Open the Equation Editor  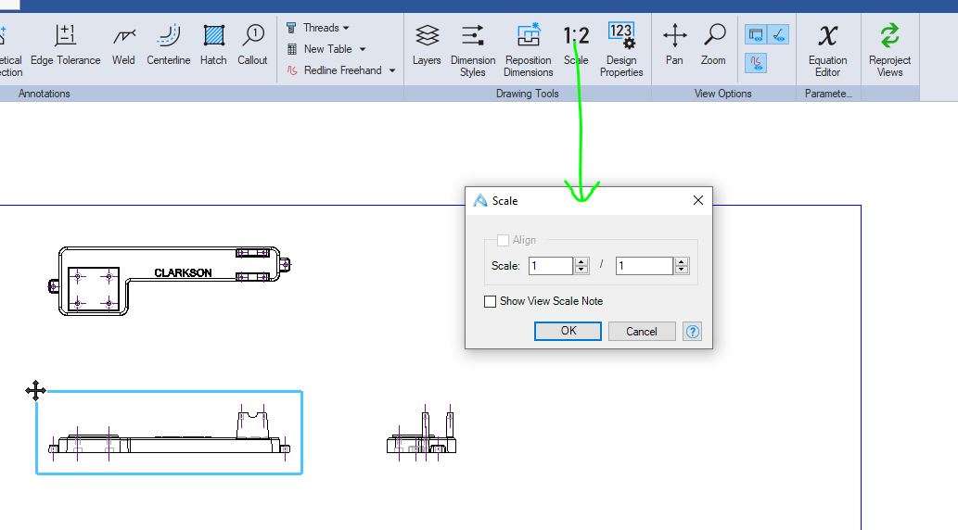click(828, 50)
